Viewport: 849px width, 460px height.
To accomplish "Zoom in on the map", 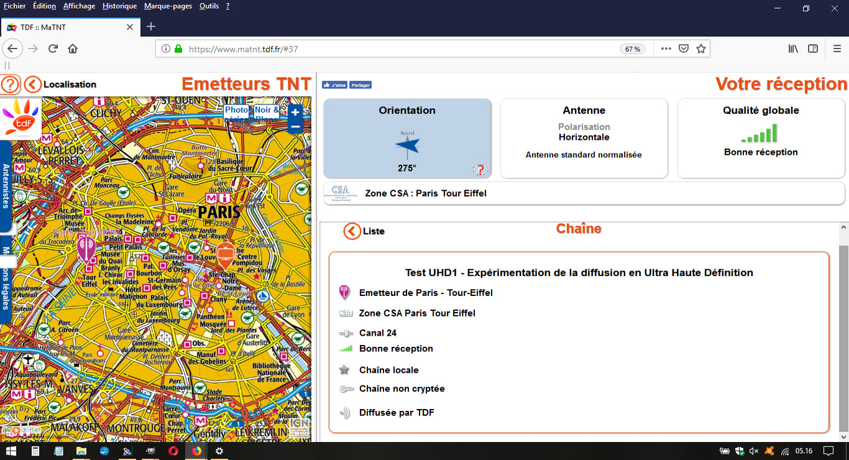I will point(295,112).
